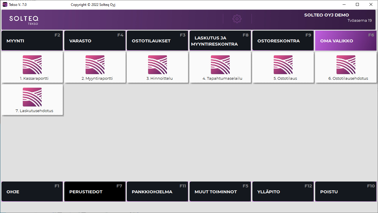Open the Laskutusehdotus icon

coord(32,97)
